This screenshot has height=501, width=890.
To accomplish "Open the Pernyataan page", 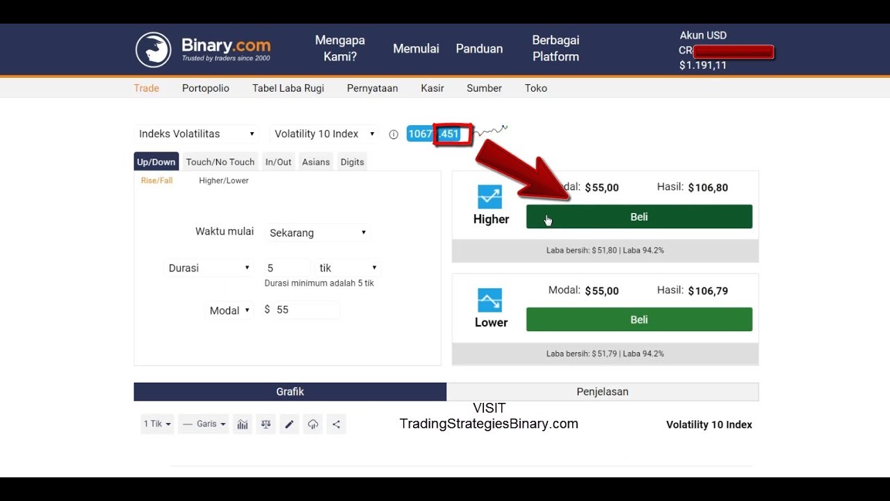I will [373, 88].
